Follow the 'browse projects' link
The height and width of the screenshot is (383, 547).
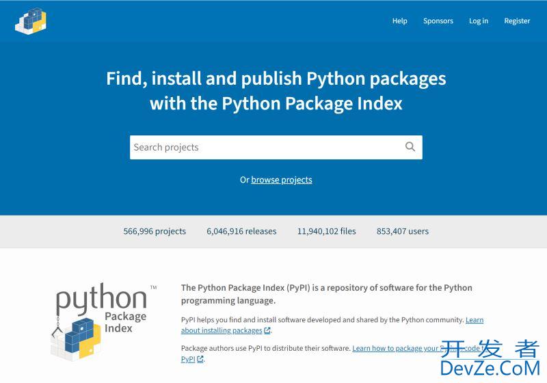point(281,180)
